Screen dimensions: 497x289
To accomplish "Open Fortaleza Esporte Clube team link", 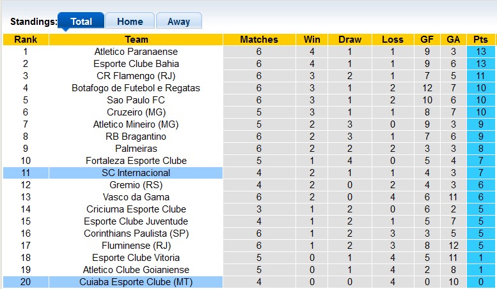I will point(136,161).
